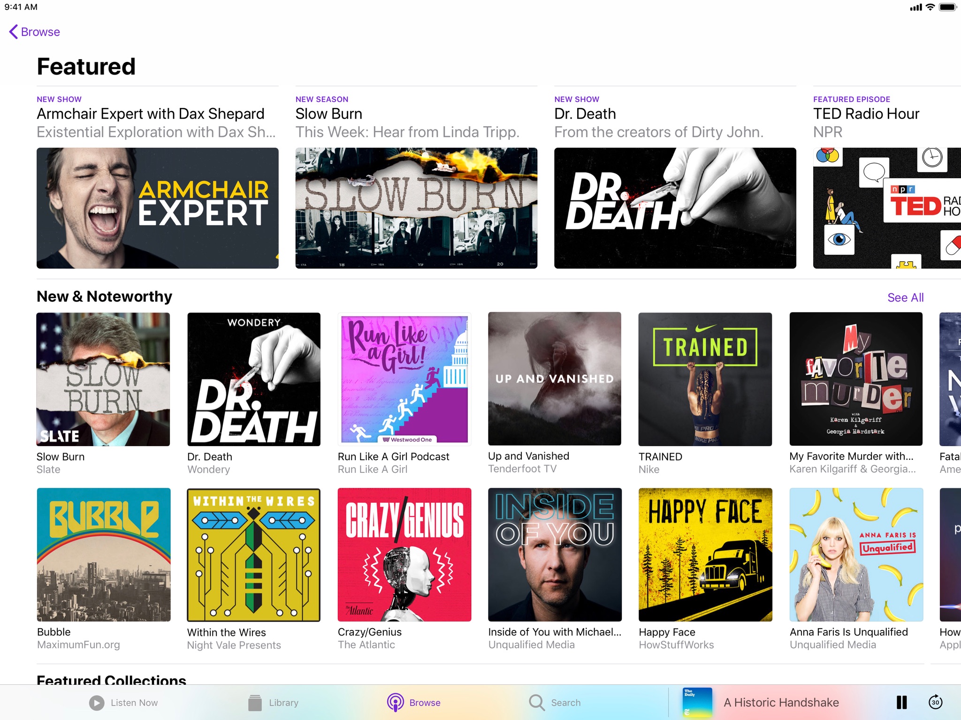Viewport: 961px width, 720px height.
Task: Tap The Atlantic publisher name
Action: (366, 644)
